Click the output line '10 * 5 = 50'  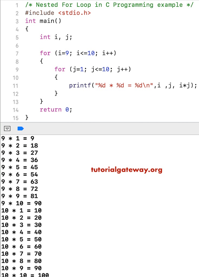21,239
